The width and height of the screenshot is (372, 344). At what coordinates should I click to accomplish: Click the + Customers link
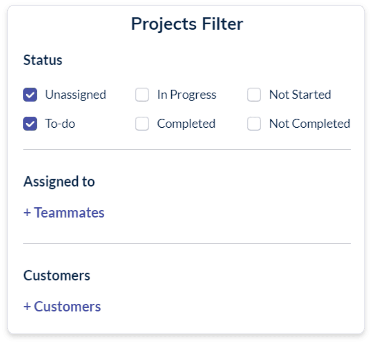(x=62, y=307)
